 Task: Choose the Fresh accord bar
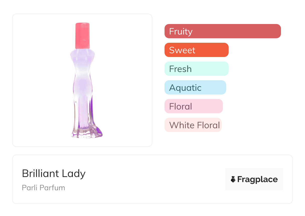coord(196,69)
